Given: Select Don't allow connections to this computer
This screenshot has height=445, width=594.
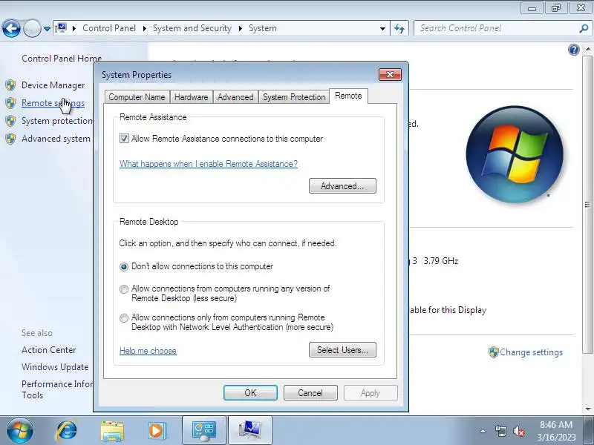Looking at the screenshot, I should (124, 267).
